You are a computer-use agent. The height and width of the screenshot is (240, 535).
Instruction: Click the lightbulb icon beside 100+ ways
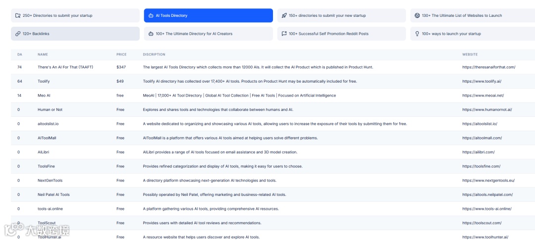point(417,34)
